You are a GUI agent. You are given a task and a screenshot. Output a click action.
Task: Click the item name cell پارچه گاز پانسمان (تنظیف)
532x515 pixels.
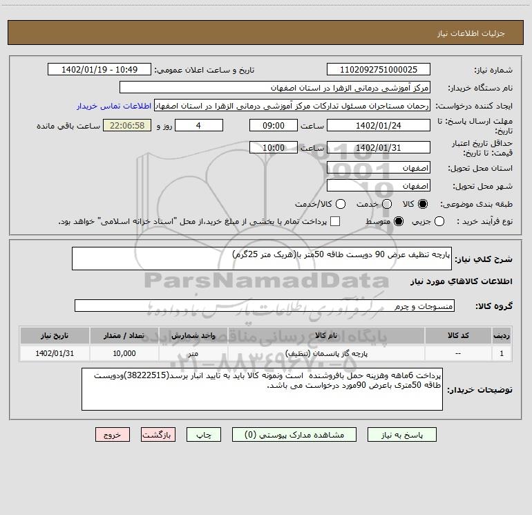[326, 353]
